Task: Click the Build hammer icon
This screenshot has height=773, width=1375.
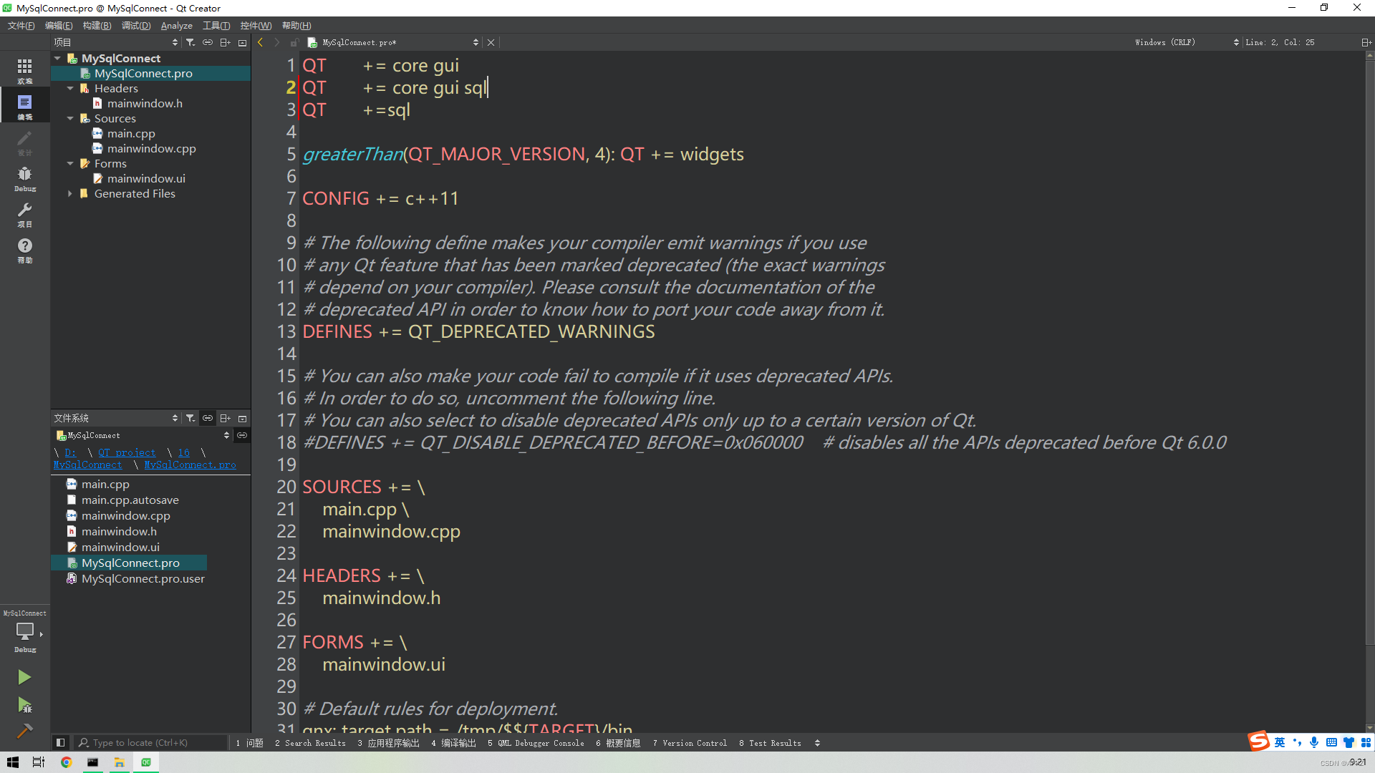Action: click(x=24, y=731)
